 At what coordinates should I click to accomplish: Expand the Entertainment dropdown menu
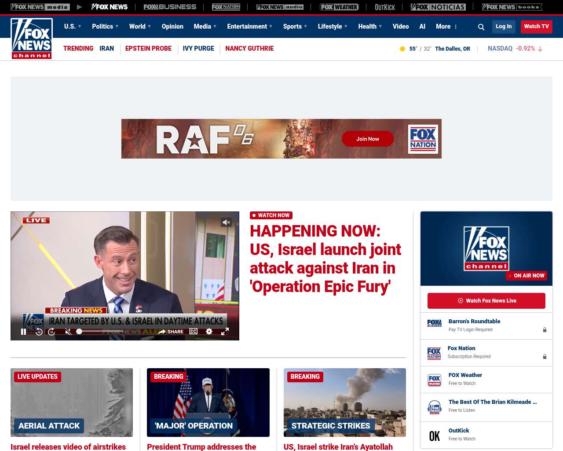click(x=249, y=26)
